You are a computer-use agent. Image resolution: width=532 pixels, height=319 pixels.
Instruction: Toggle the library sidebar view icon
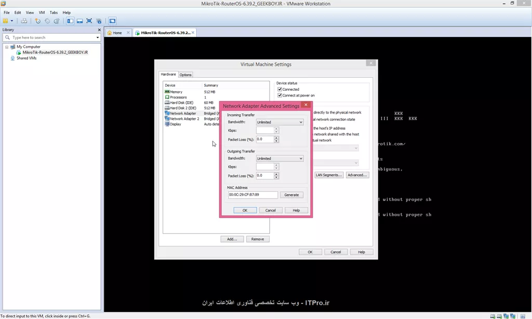point(70,21)
